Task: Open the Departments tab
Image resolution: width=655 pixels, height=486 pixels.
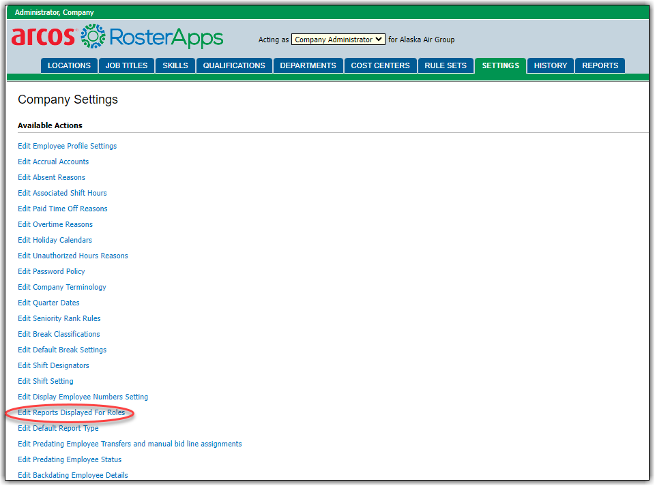Action: point(308,65)
